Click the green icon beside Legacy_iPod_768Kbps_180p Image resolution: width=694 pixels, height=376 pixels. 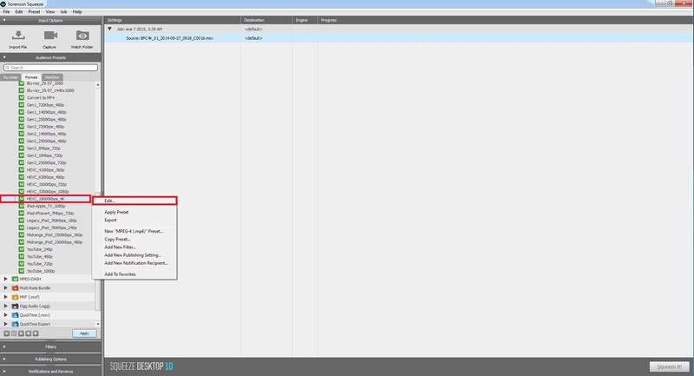21,220
